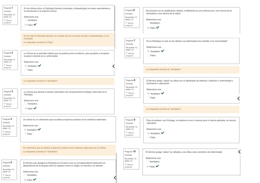Viewport: 260px width, 183px height.
Task: Choose Falso for Pregunta 6
Action: pos(148,28)
